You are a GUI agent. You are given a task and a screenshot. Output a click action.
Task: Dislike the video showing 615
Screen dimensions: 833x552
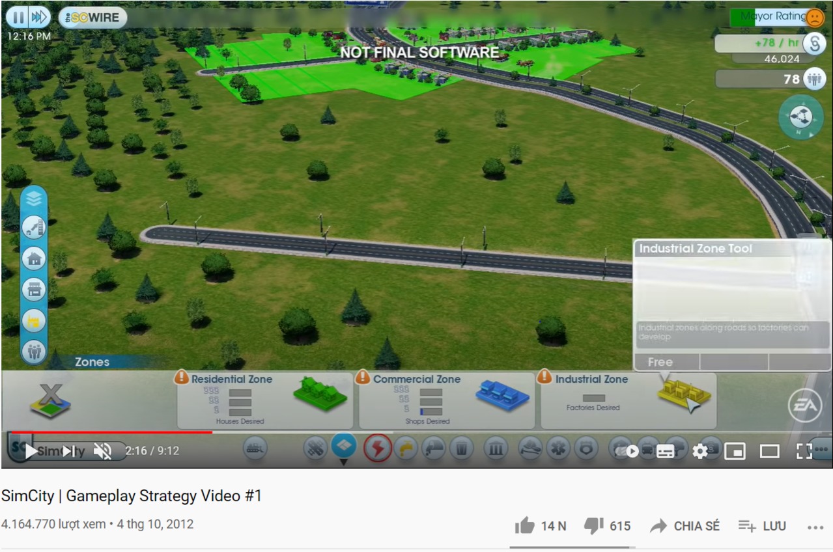pyautogui.click(x=607, y=526)
